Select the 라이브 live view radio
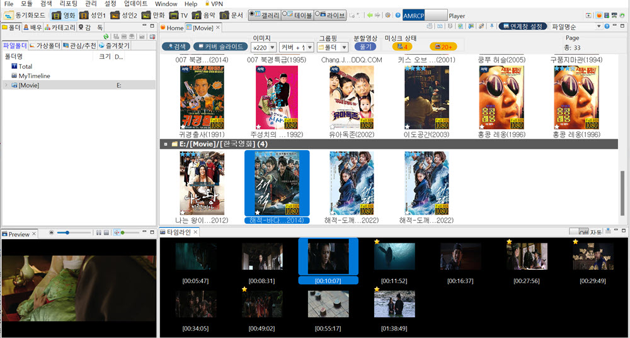The height and width of the screenshot is (338, 630). 330,15
